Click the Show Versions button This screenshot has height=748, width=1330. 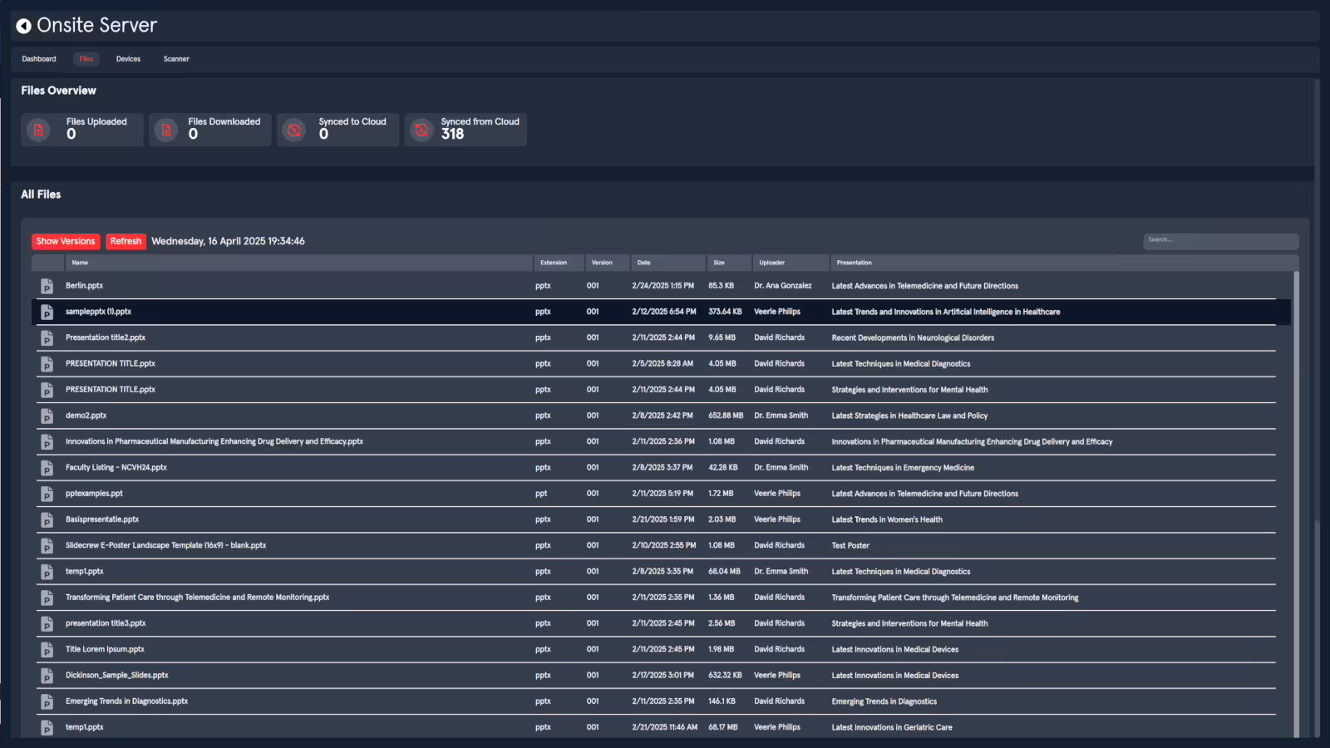pyautogui.click(x=66, y=241)
